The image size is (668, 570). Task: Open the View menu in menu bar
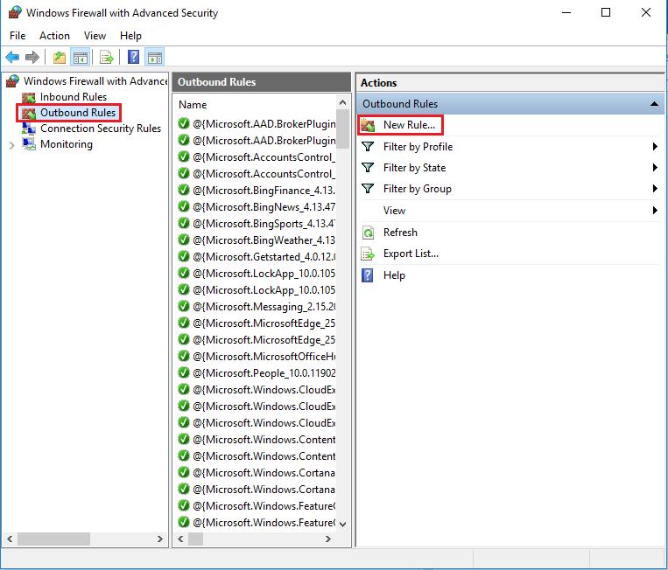(x=95, y=36)
